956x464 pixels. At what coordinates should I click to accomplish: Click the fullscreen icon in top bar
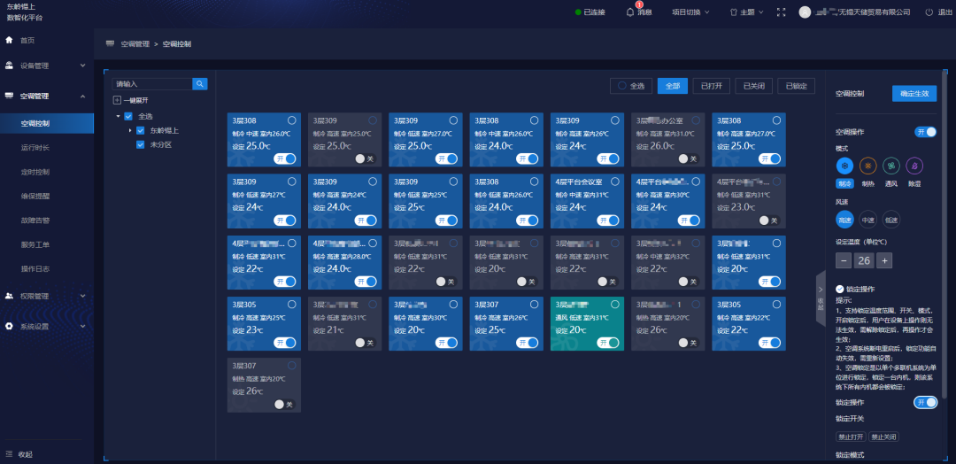[x=781, y=12]
